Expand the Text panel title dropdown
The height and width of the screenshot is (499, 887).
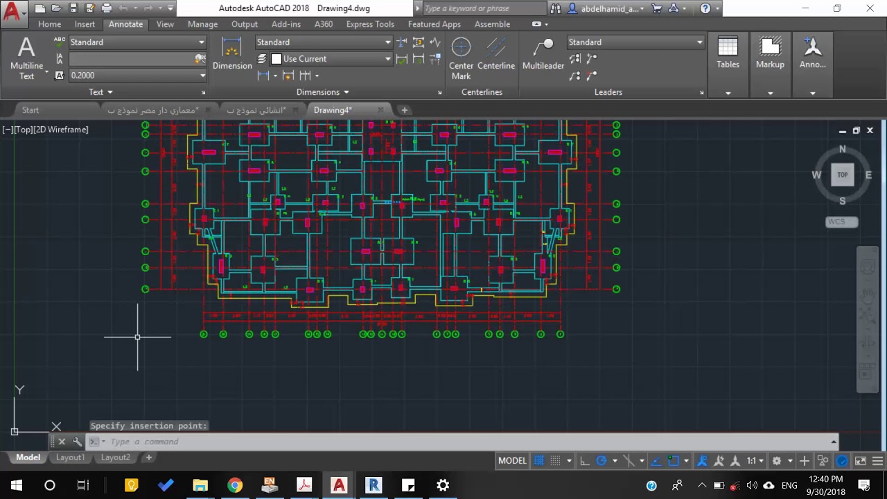point(100,92)
